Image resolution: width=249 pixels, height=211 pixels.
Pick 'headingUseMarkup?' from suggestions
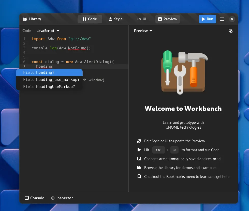pos(49,87)
